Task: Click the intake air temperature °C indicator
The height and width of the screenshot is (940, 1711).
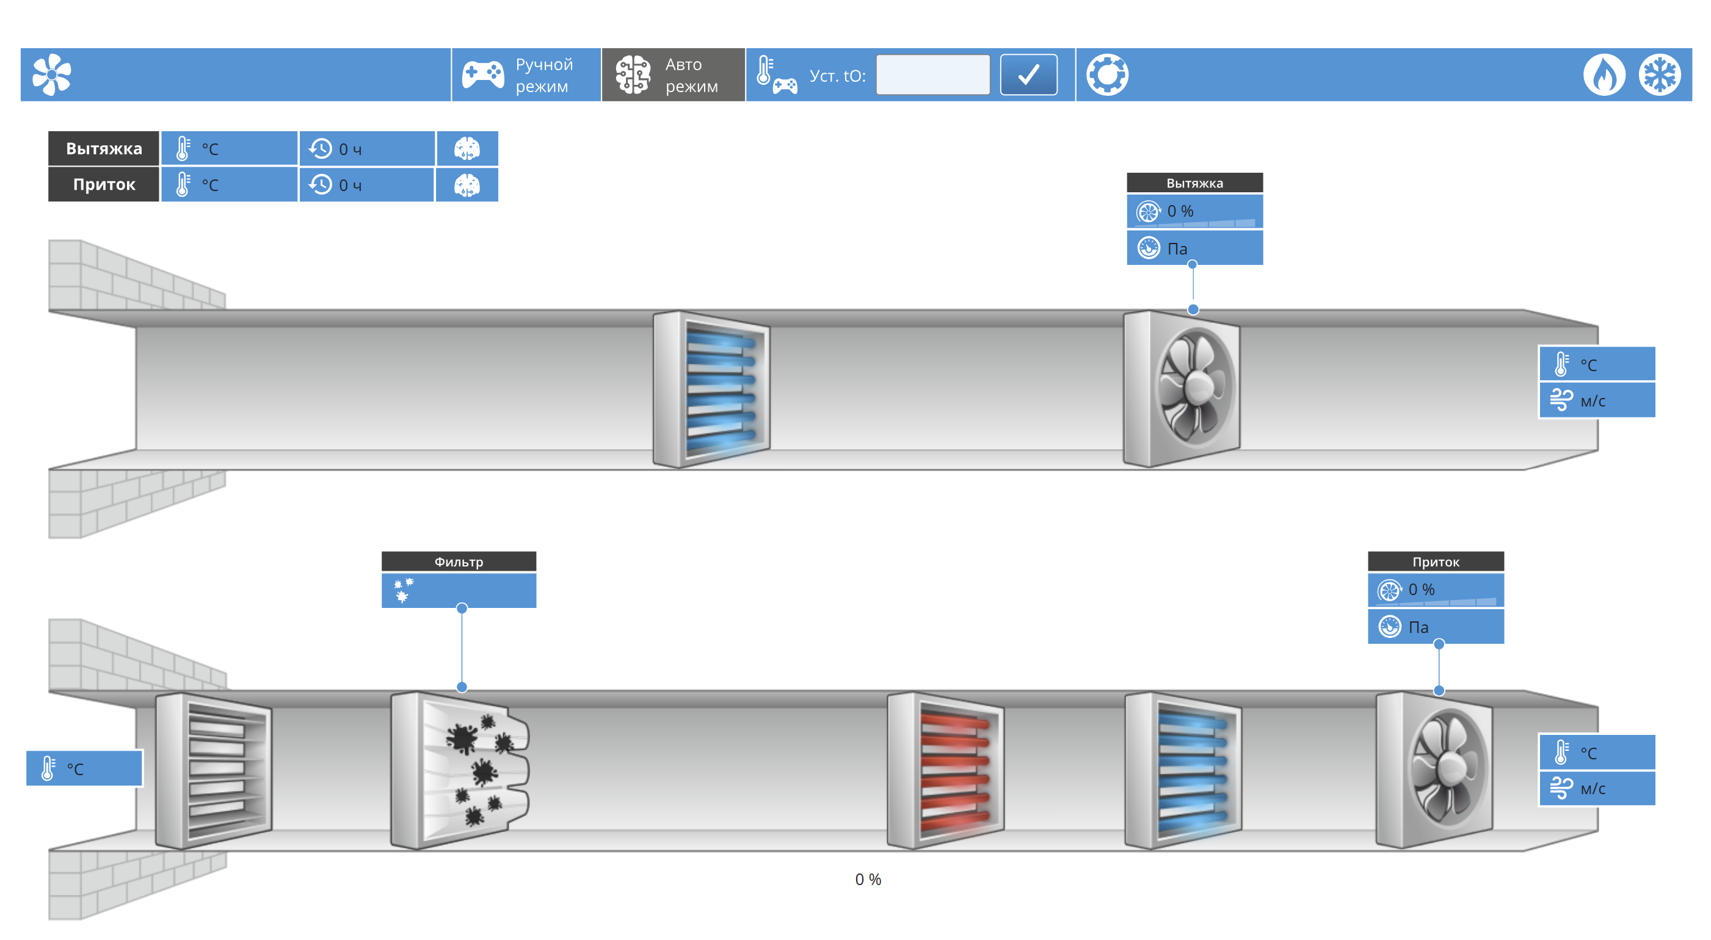Action: coord(84,768)
